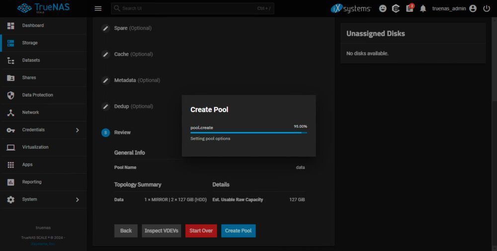497x251 pixels.
Task: Open Data Protection in the sidebar
Action: pyautogui.click(x=37, y=95)
